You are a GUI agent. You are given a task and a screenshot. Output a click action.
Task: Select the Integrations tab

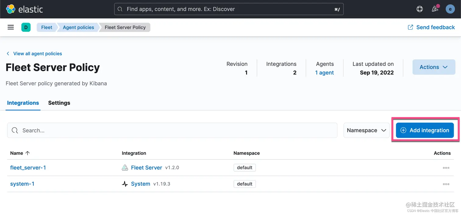[x=23, y=103]
